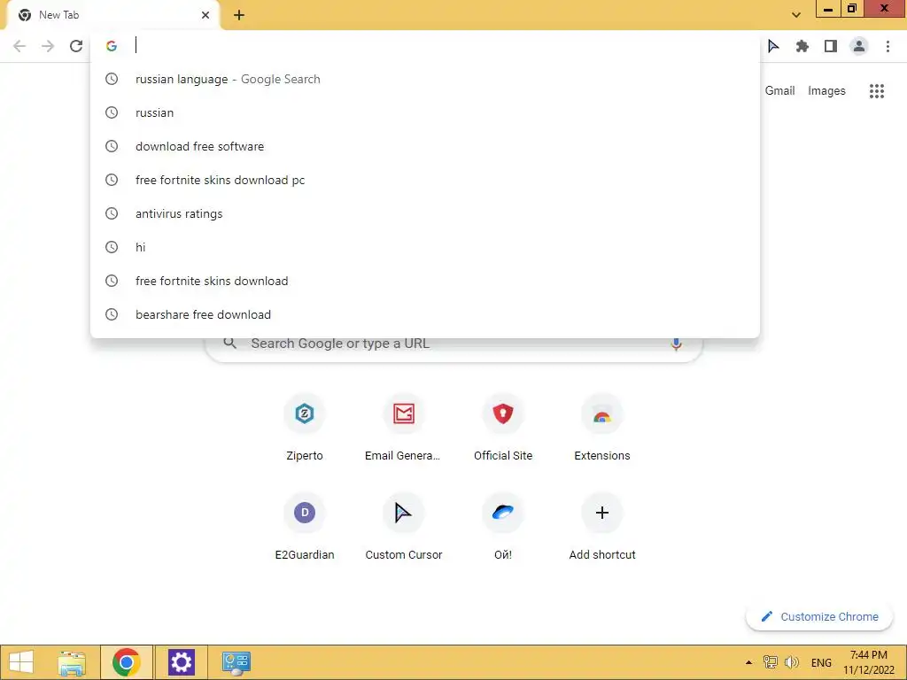The height and width of the screenshot is (680, 907).
Task: Open the profile avatar button
Action: pos(859,46)
